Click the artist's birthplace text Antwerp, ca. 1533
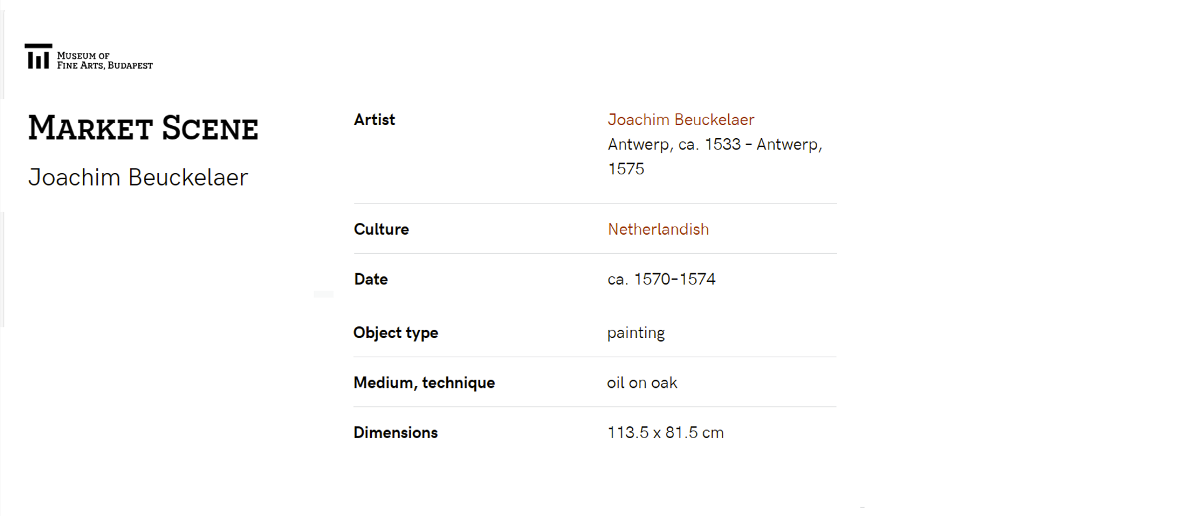This screenshot has width=1191, height=516. 675,144
